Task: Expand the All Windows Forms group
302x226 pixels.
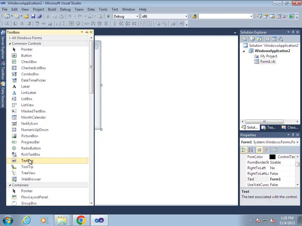Action: pyautogui.click(x=10, y=38)
